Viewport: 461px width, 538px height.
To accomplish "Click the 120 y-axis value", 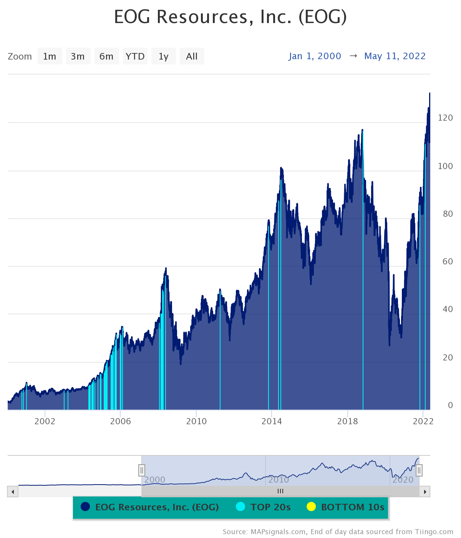I will tap(446, 118).
